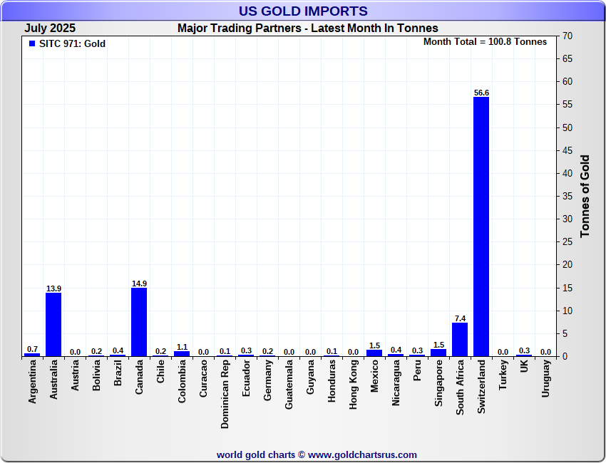Click the Month Total 100.8 Tonnes text

pyautogui.click(x=485, y=42)
